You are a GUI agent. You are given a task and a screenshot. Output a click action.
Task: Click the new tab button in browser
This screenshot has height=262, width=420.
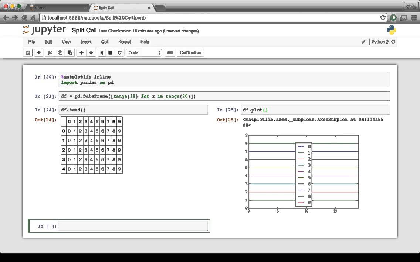pyautogui.click(x=160, y=8)
